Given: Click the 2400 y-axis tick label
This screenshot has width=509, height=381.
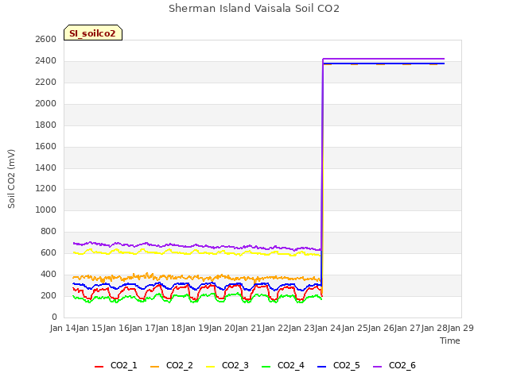Looking at the screenshot, I should click(x=46, y=61).
